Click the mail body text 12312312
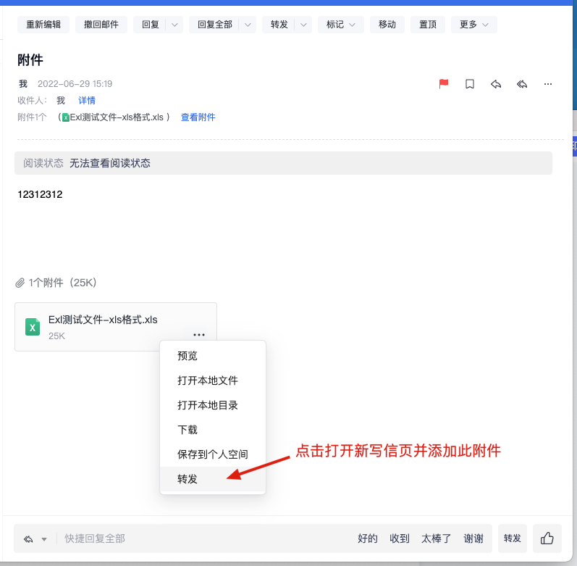The height and width of the screenshot is (566, 577). [40, 194]
